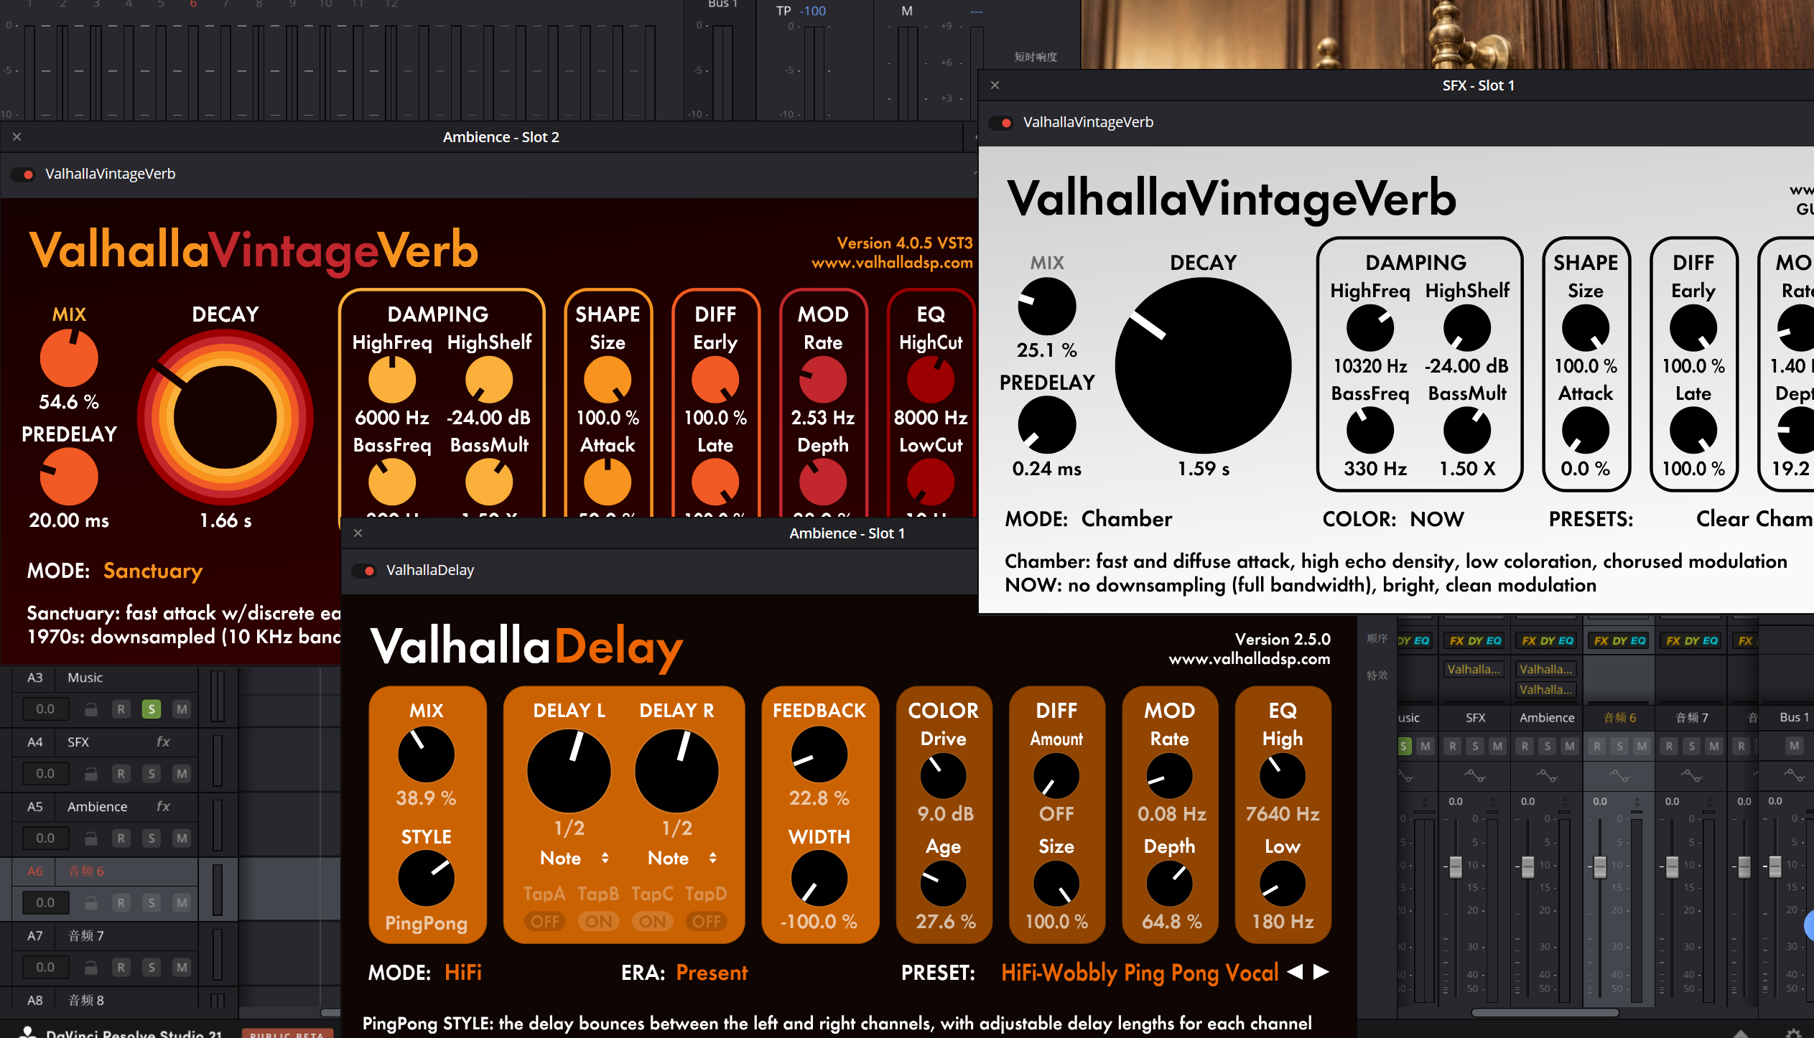The image size is (1814, 1038).
Task: Click the SFX channel volume fader handle
Action: pyautogui.click(x=1456, y=866)
